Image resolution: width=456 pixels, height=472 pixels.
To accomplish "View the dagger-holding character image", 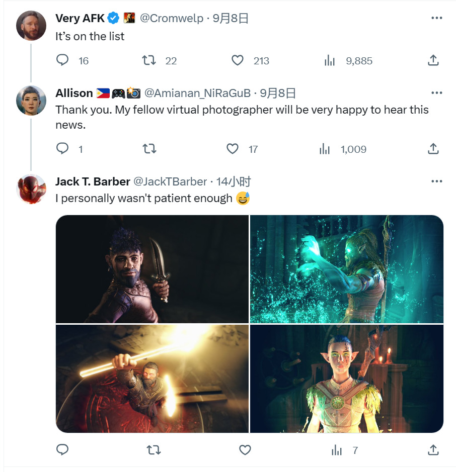I will (152, 269).
